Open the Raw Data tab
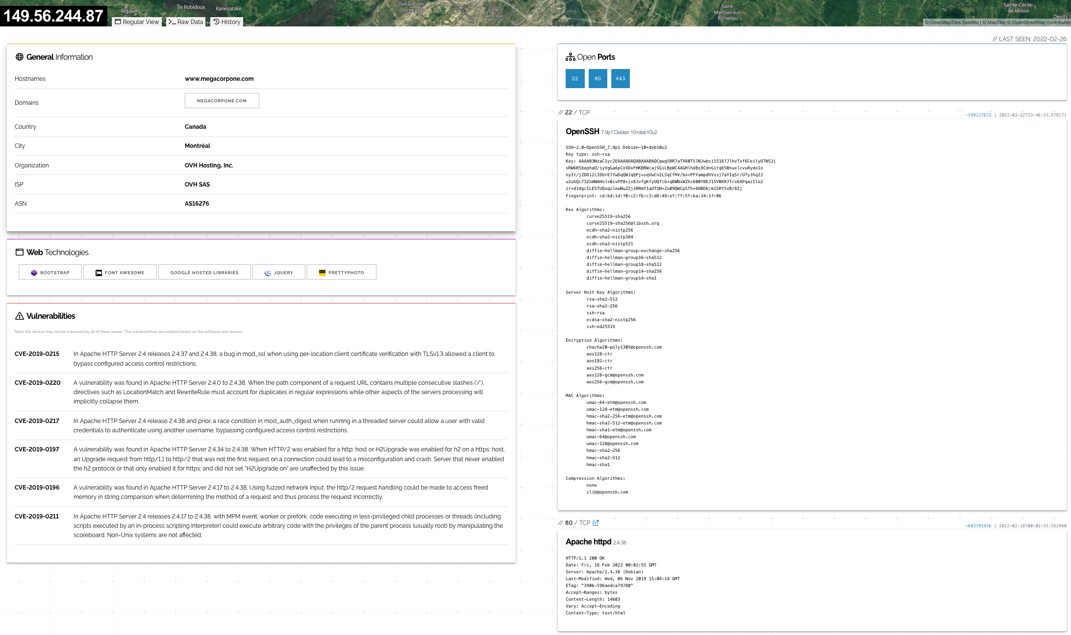Image resolution: width=1071 pixels, height=635 pixels. point(185,22)
